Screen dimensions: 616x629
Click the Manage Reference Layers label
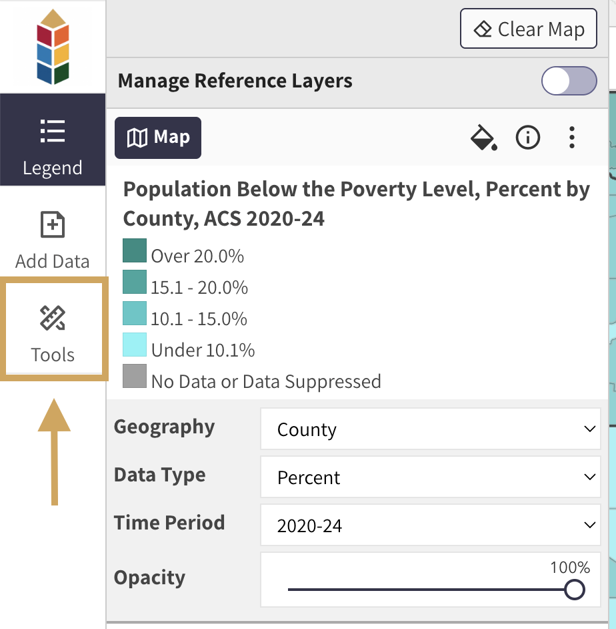(x=235, y=81)
